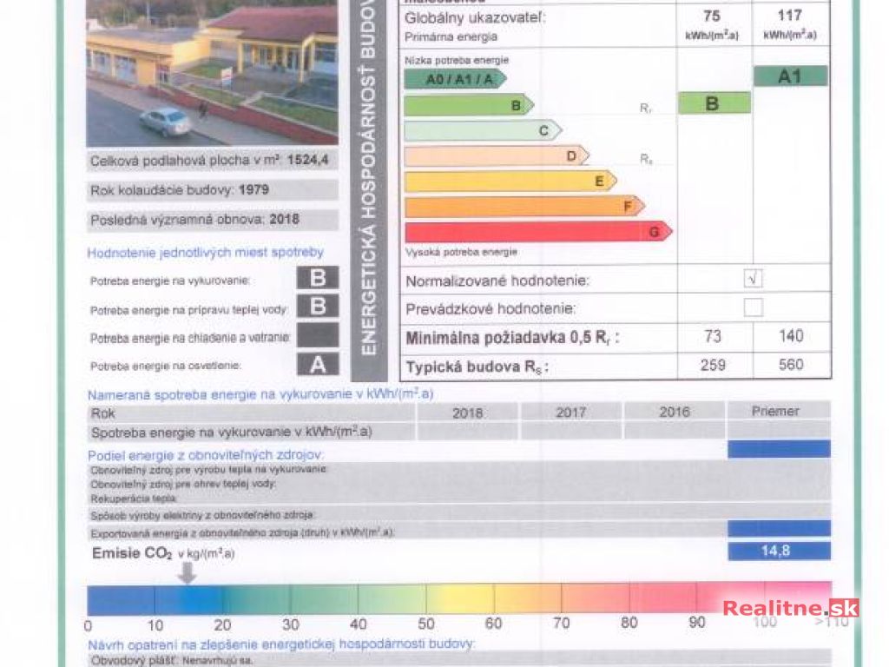This screenshot has width=889, height=667.
Task: Click 'Obvodový plášť: Nenavrhujú sa.' line
Action: (x=171, y=661)
